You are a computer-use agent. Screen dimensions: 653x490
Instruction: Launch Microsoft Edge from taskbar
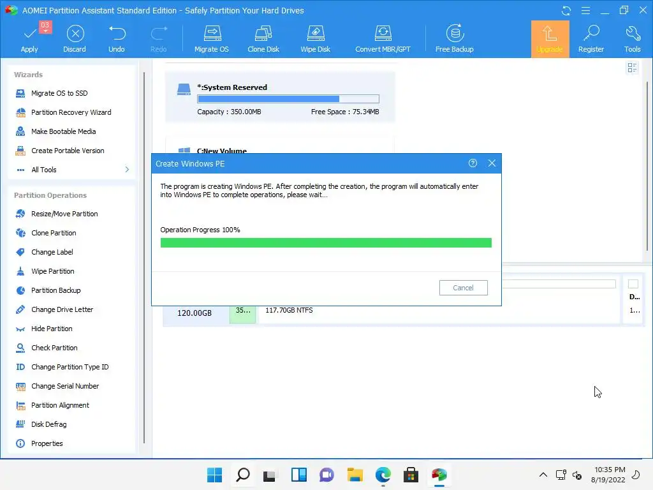pos(383,475)
